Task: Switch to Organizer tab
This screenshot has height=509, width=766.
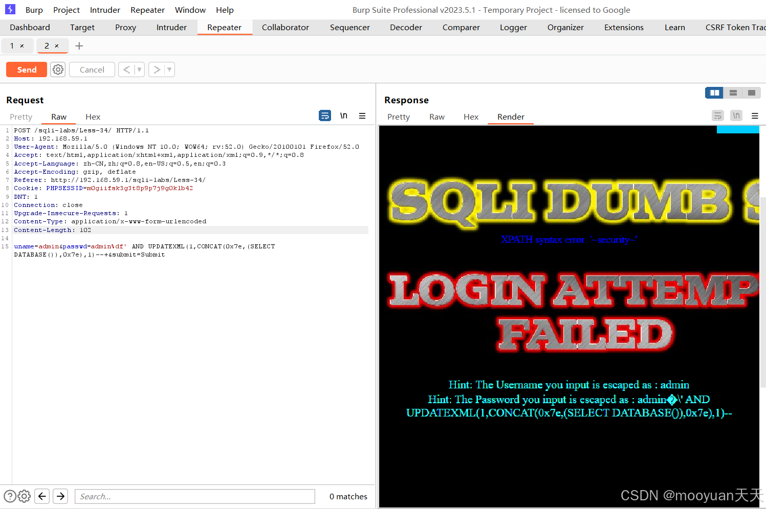Action: pos(565,28)
